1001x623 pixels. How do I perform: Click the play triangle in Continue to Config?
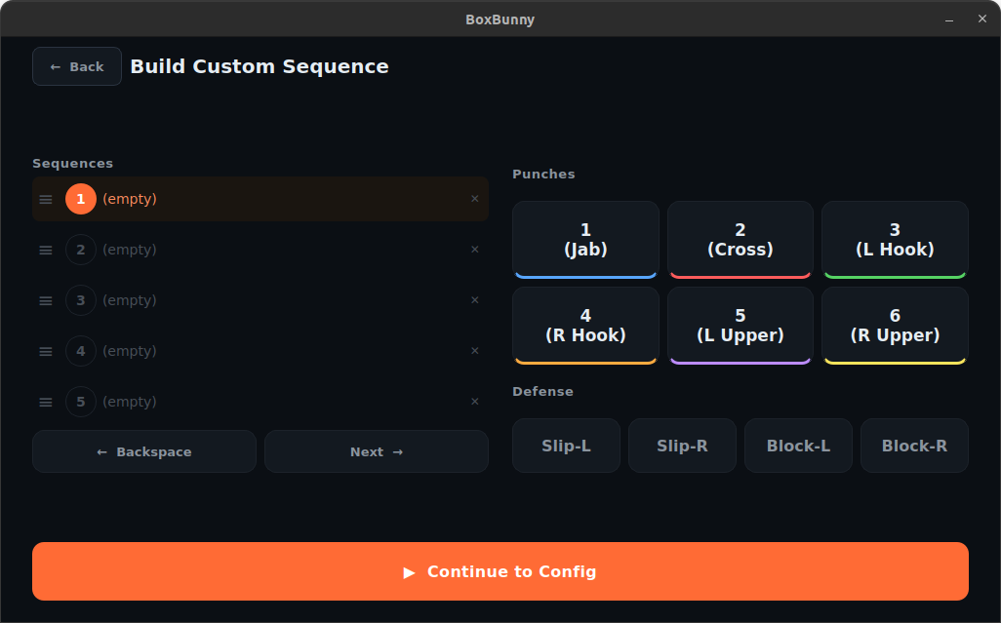409,572
